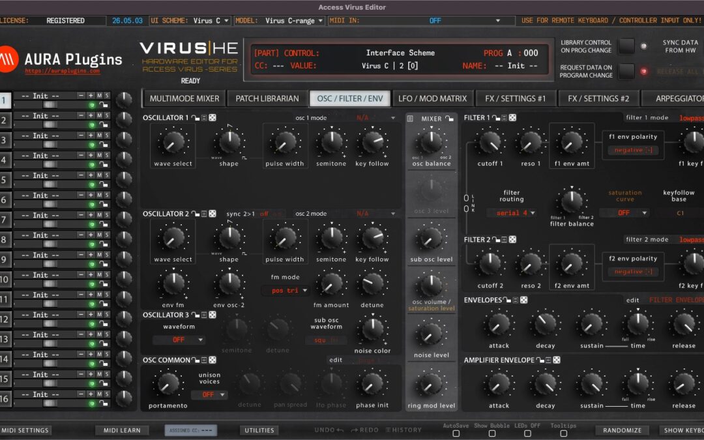Image resolution: width=704 pixels, height=440 pixels.
Task: Click the osc balance knob
Action: [431, 142]
